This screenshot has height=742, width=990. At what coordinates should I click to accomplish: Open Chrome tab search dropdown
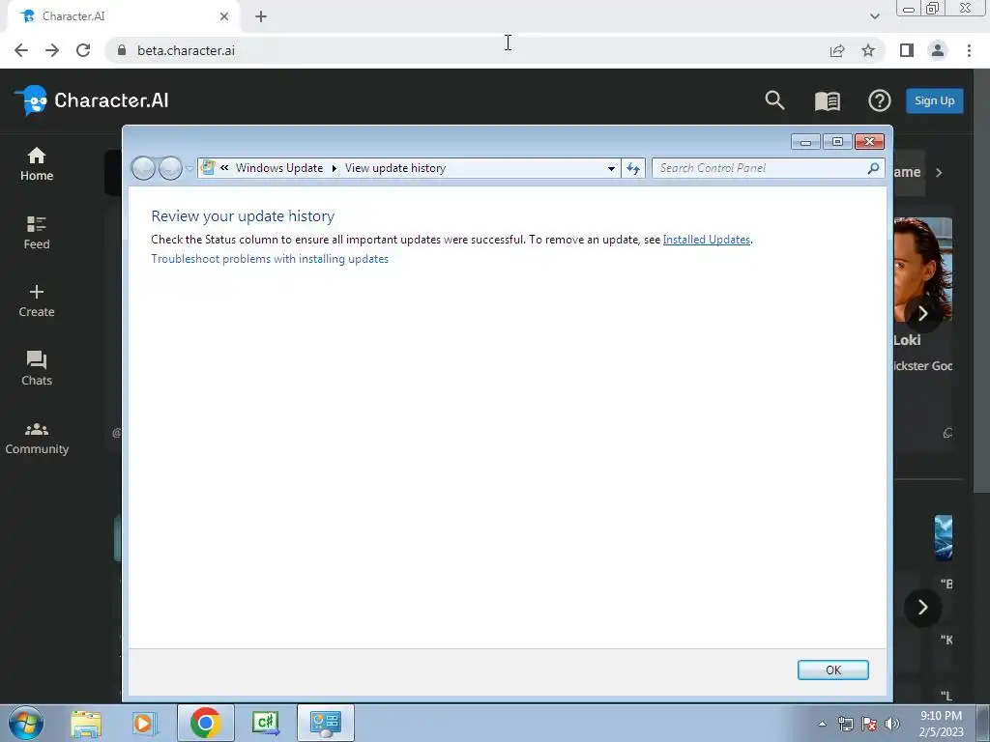click(x=874, y=16)
